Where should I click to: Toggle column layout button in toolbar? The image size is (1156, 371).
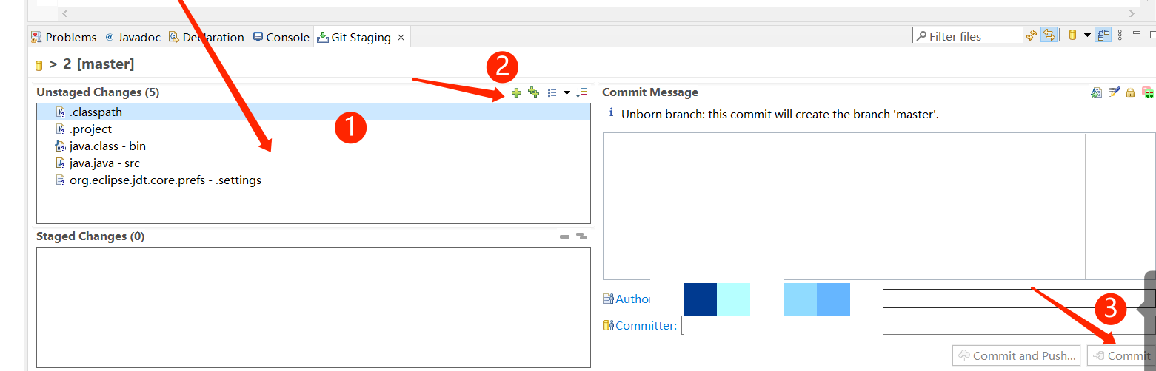1103,35
